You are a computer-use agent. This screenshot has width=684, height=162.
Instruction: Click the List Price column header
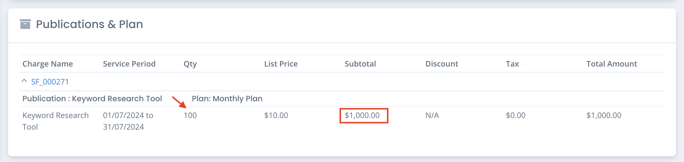click(x=281, y=64)
